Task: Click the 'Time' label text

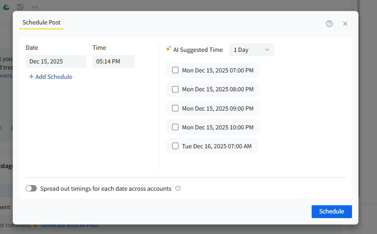Action: tap(99, 48)
